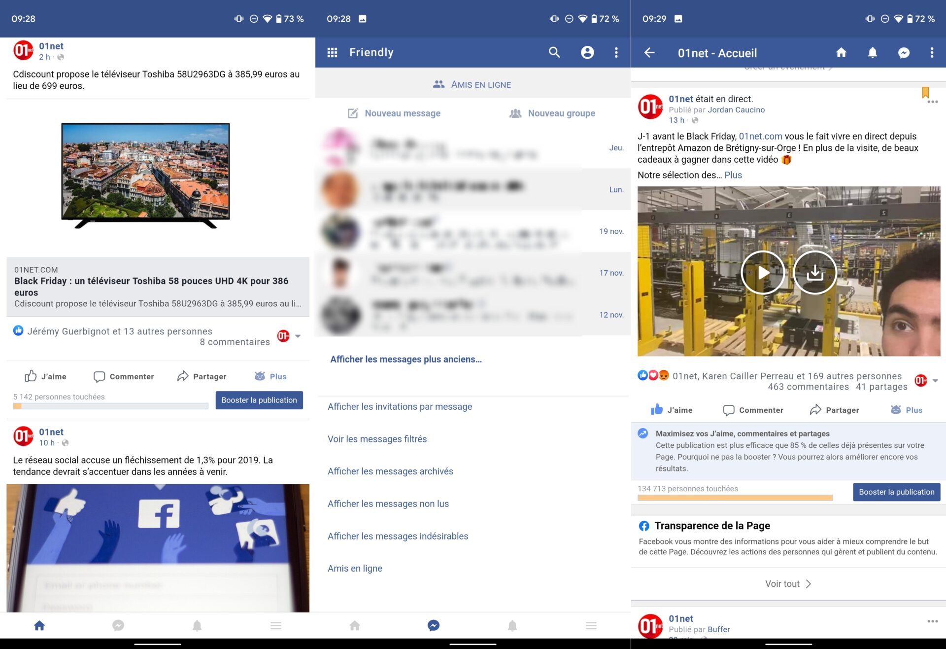Boost the live video publication

[x=897, y=492]
